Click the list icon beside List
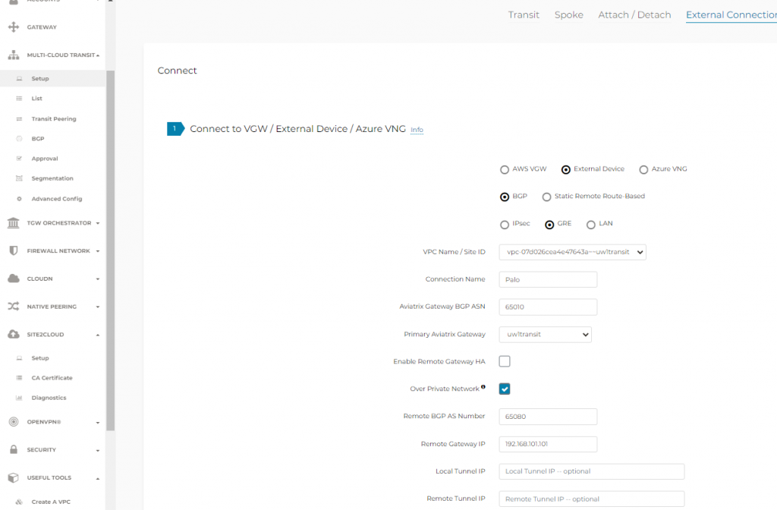777x510 pixels. (x=19, y=99)
